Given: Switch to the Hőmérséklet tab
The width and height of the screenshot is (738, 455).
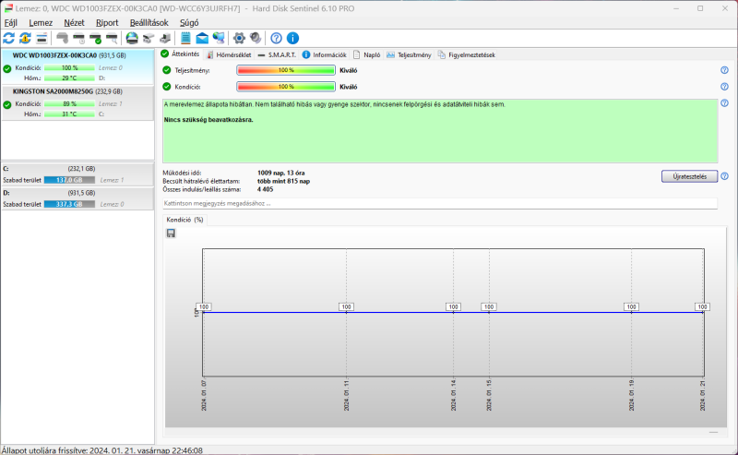Looking at the screenshot, I should (x=229, y=55).
